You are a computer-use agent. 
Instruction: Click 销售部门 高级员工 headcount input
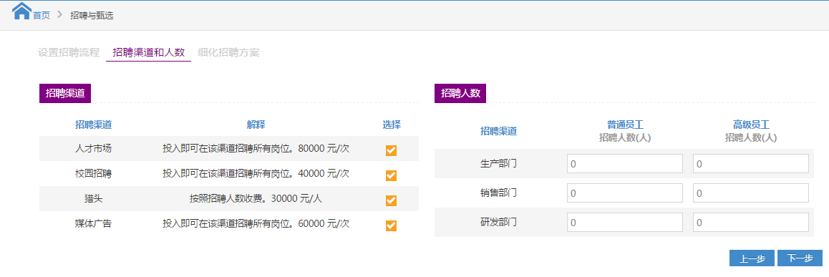pyautogui.click(x=751, y=193)
